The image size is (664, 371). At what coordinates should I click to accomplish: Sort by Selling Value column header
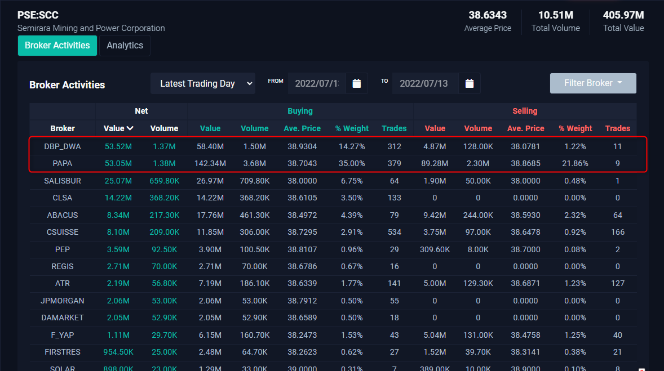[x=435, y=128]
